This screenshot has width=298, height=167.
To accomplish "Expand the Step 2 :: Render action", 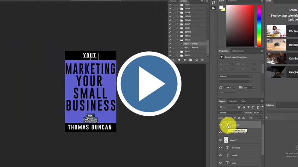I will (x=181, y=48).
